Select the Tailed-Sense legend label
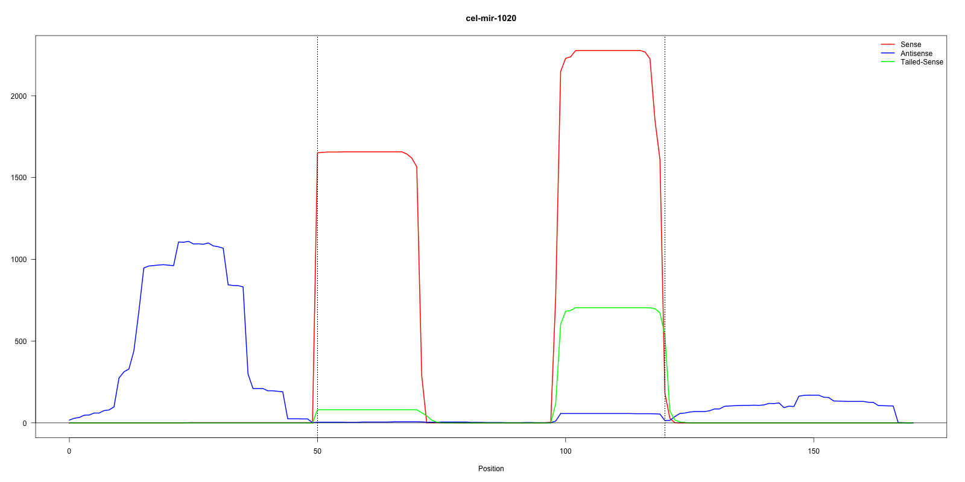Screen dimensions: 965x482 [921, 62]
